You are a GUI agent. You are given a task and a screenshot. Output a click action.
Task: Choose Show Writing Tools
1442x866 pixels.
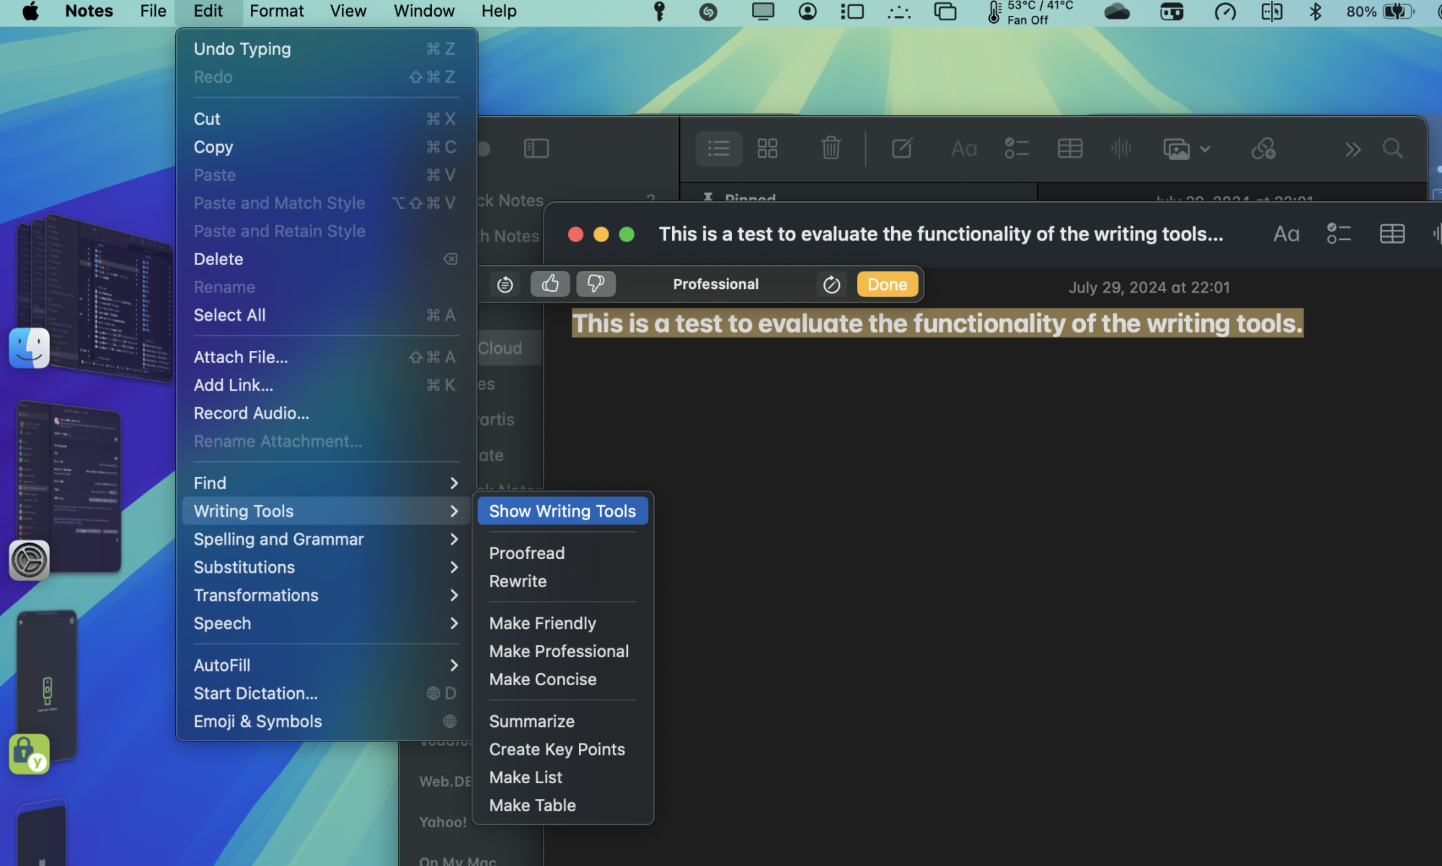pyautogui.click(x=562, y=511)
